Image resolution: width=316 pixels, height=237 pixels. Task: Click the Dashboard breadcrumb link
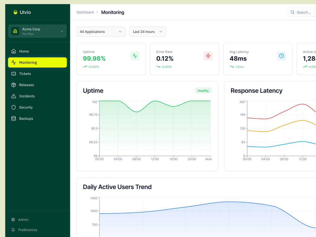click(x=85, y=12)
